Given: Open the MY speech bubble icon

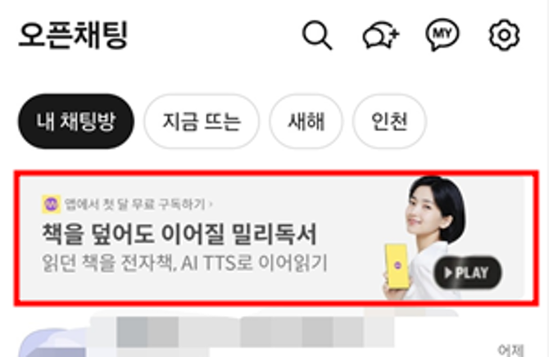Looking at the screenshot, I should pos(442,34).
